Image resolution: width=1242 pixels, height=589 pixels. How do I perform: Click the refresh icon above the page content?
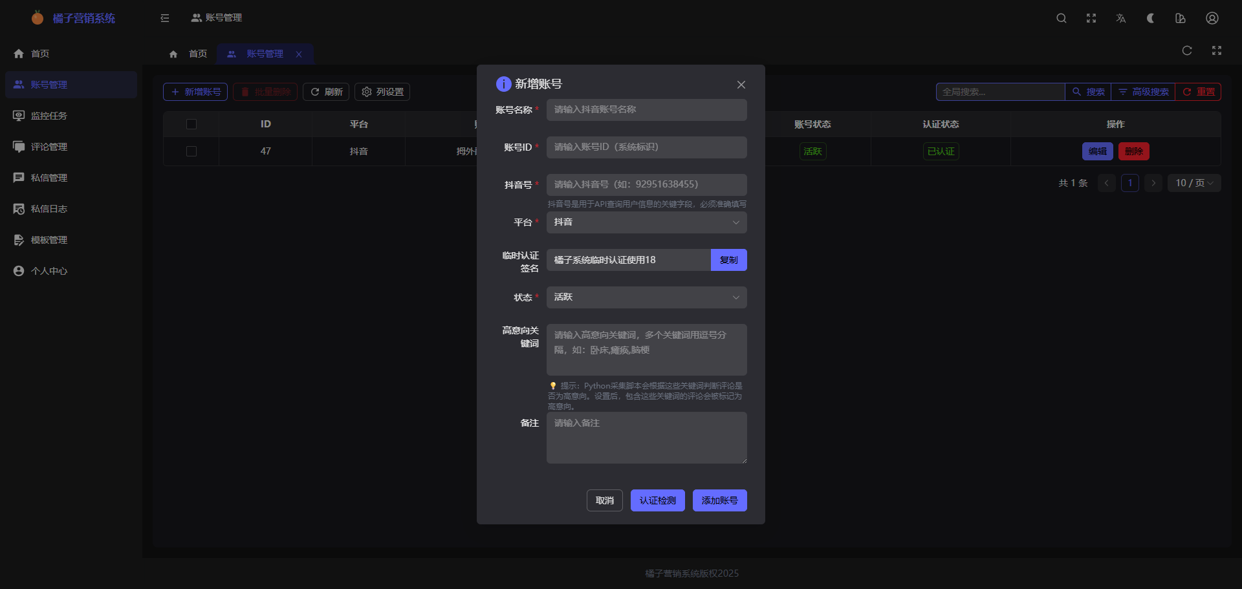point(1187,50)
